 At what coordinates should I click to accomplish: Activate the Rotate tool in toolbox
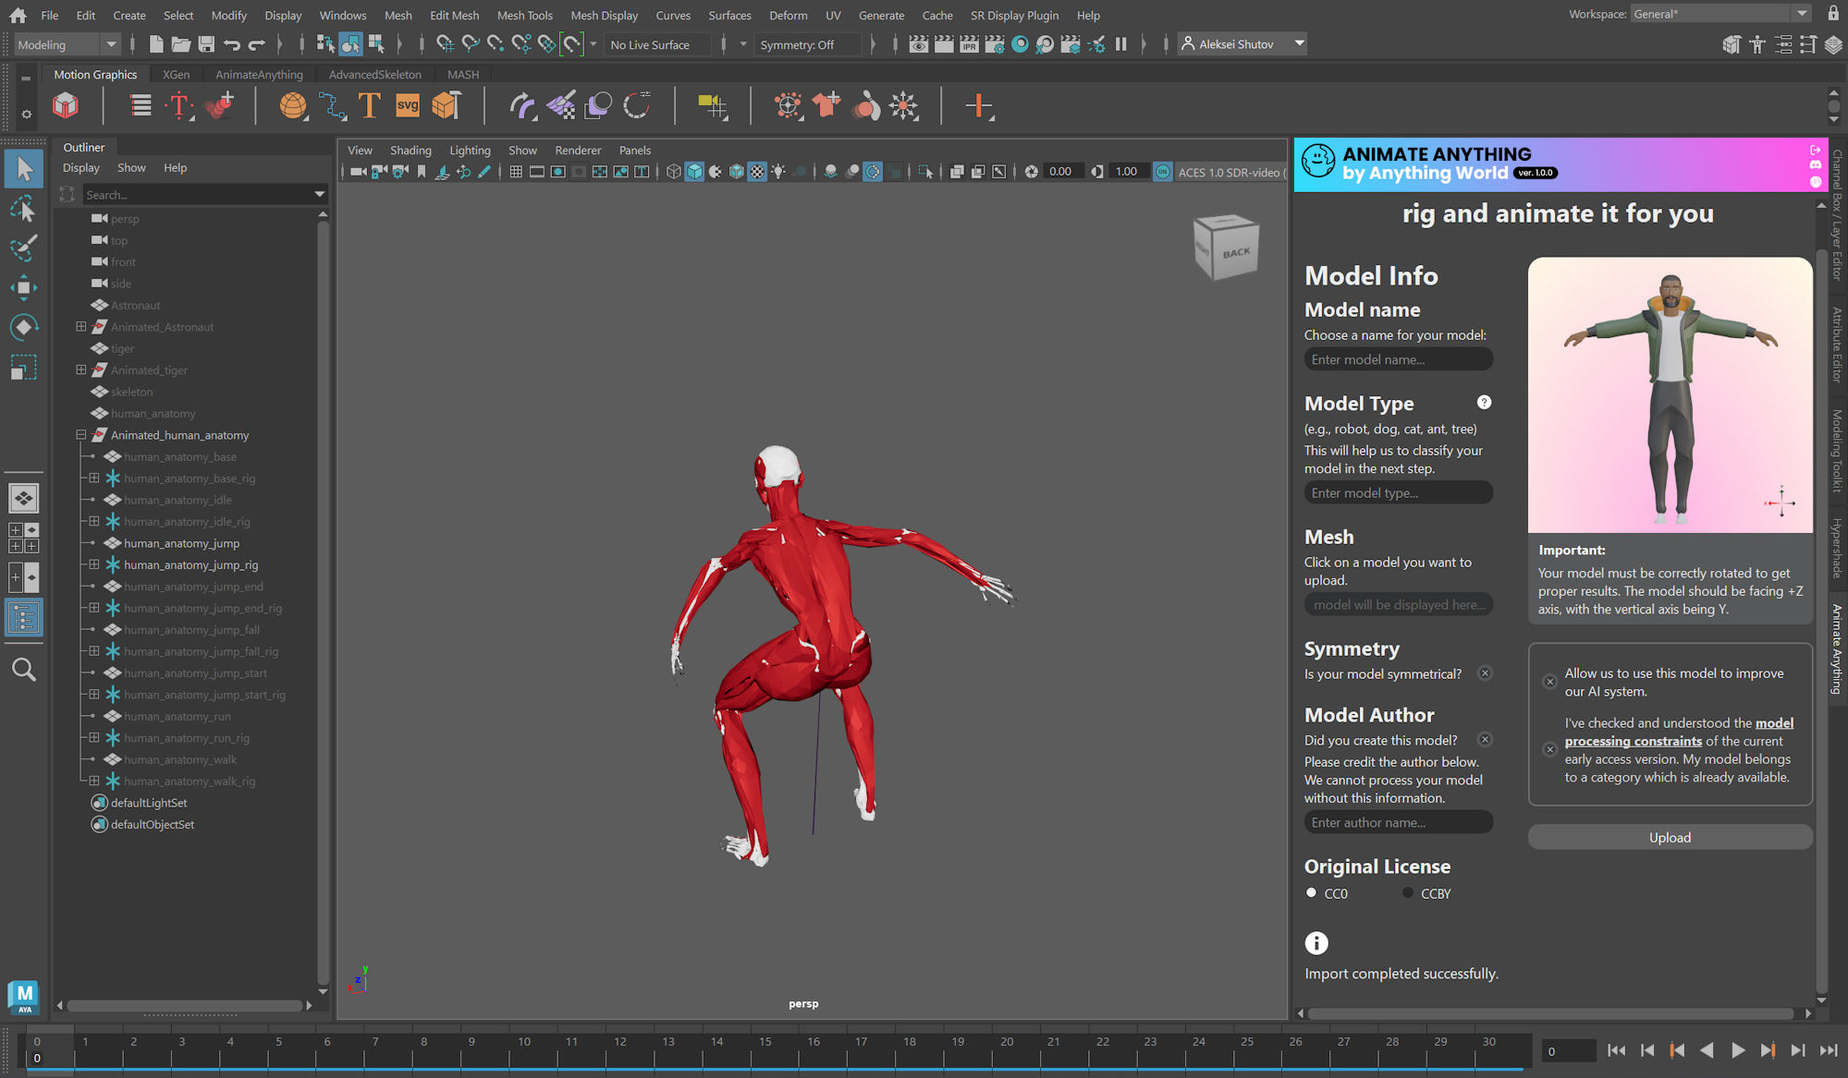click(23, 327)
